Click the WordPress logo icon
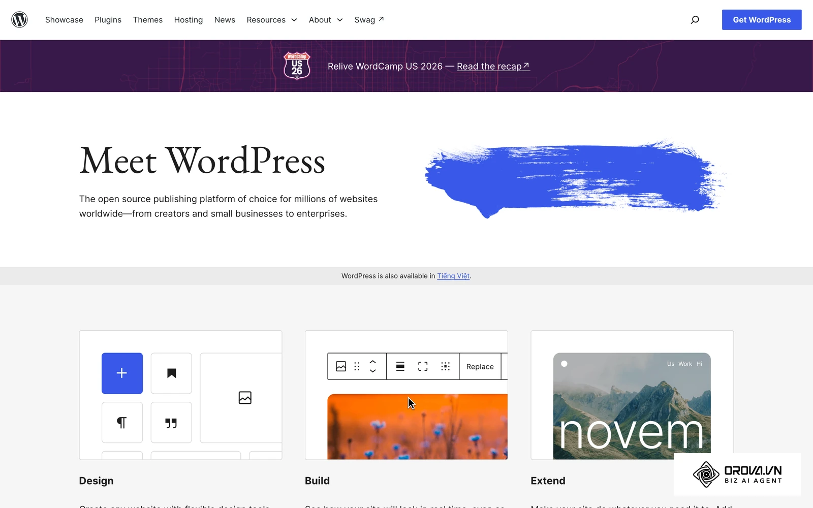Image resolution: width=813 pixels, height=508 pixels. [19, 20]
